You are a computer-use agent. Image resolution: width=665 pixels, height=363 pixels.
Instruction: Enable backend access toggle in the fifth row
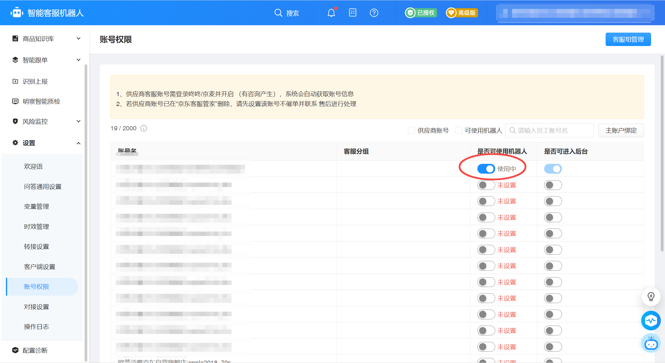tap(553, 234)
